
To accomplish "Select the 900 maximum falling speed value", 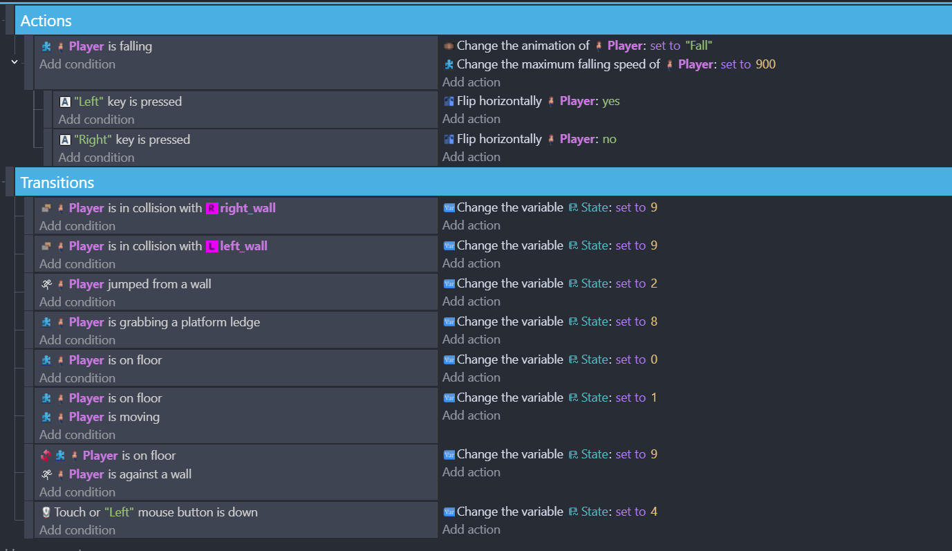I will tap(765, 64).
